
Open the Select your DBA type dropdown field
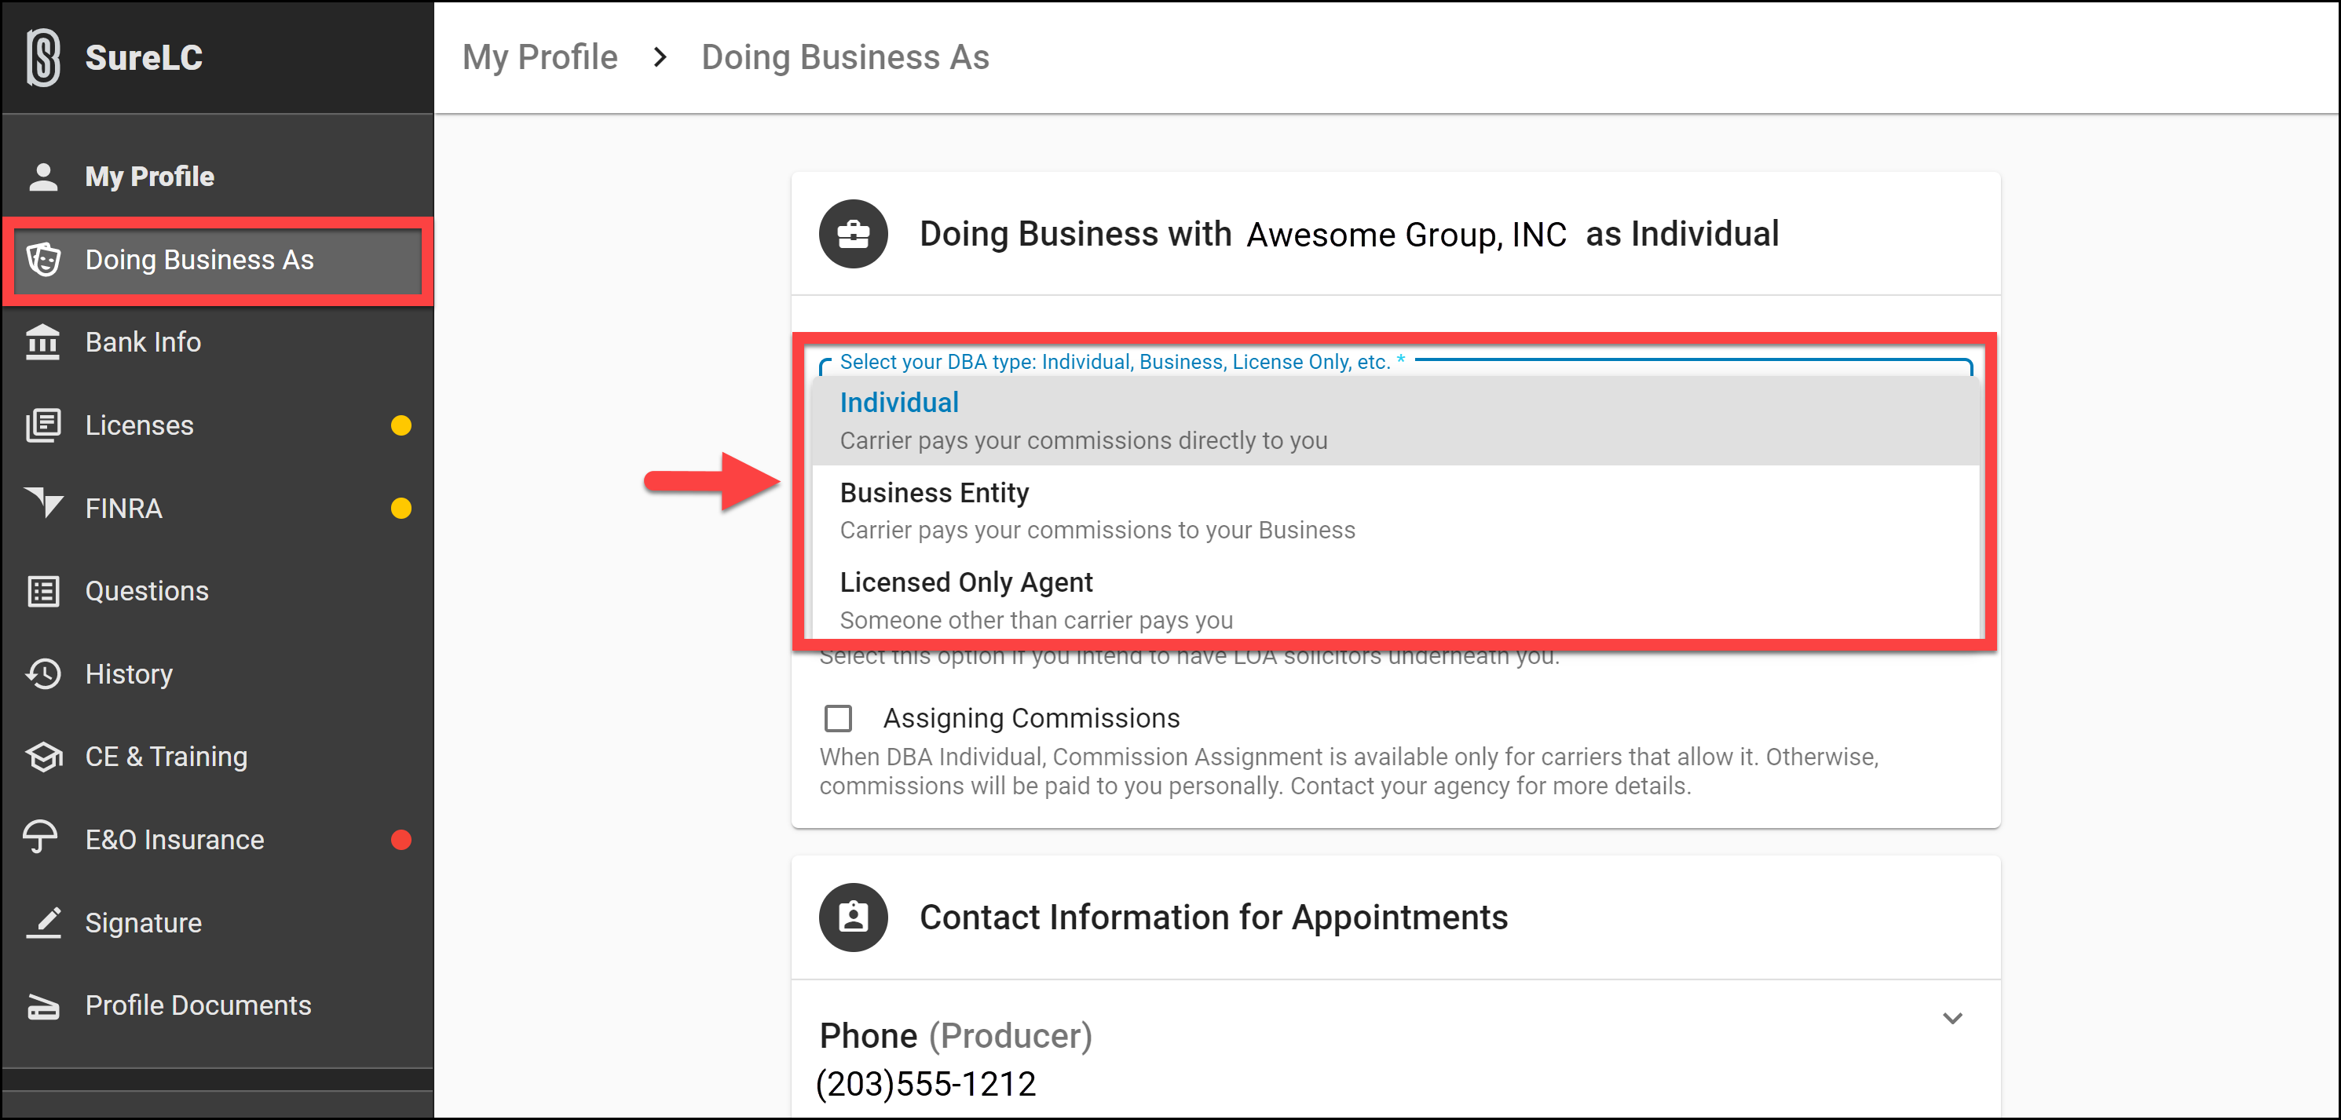(x=1395, y=363)
